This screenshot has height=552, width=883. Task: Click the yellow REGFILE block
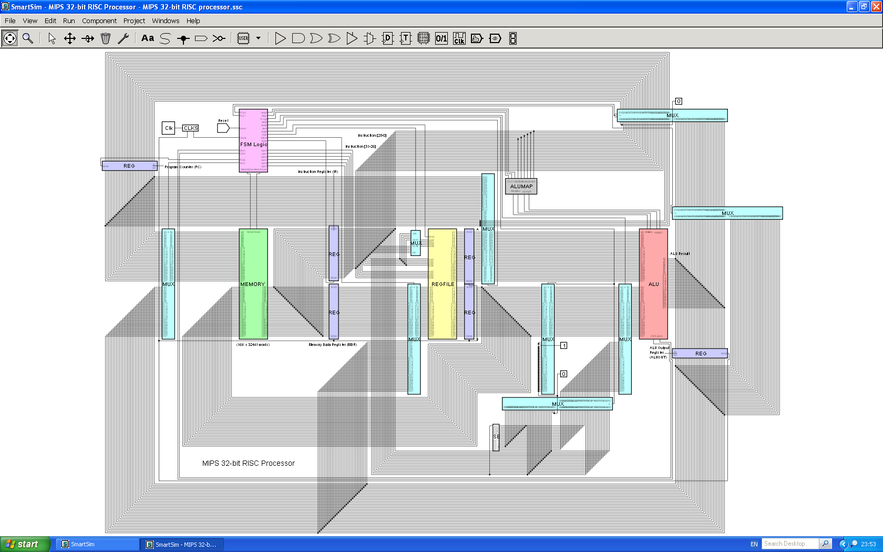pos(443,284)
